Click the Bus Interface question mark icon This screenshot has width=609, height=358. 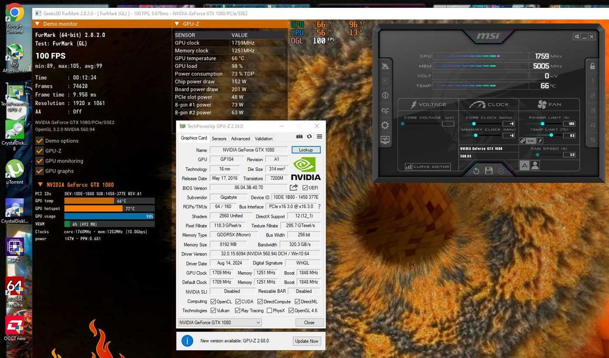(x=319, y=207)
